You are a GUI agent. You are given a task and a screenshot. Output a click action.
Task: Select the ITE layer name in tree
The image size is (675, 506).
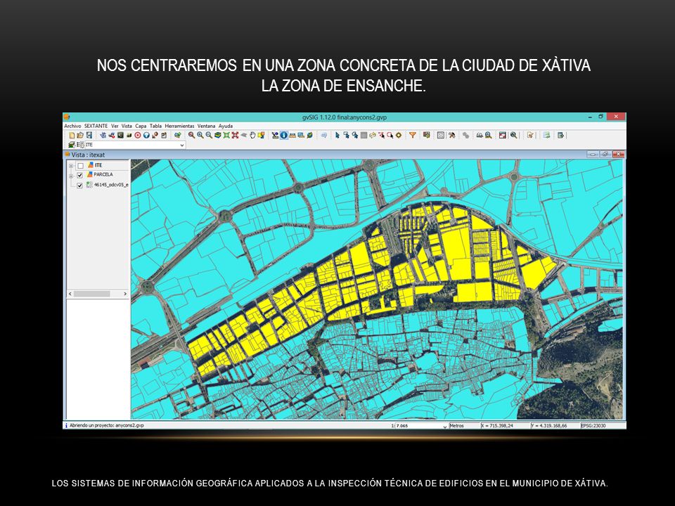tap(98, 165)
